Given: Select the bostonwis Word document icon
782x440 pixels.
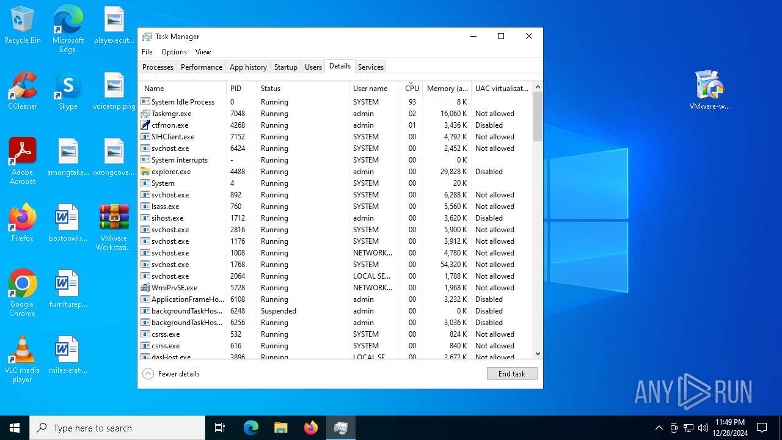Looking at the screenshot, I should [x=68, y=223].
